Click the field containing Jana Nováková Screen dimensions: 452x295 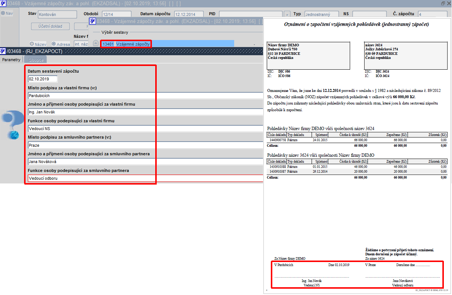[146, 162]
